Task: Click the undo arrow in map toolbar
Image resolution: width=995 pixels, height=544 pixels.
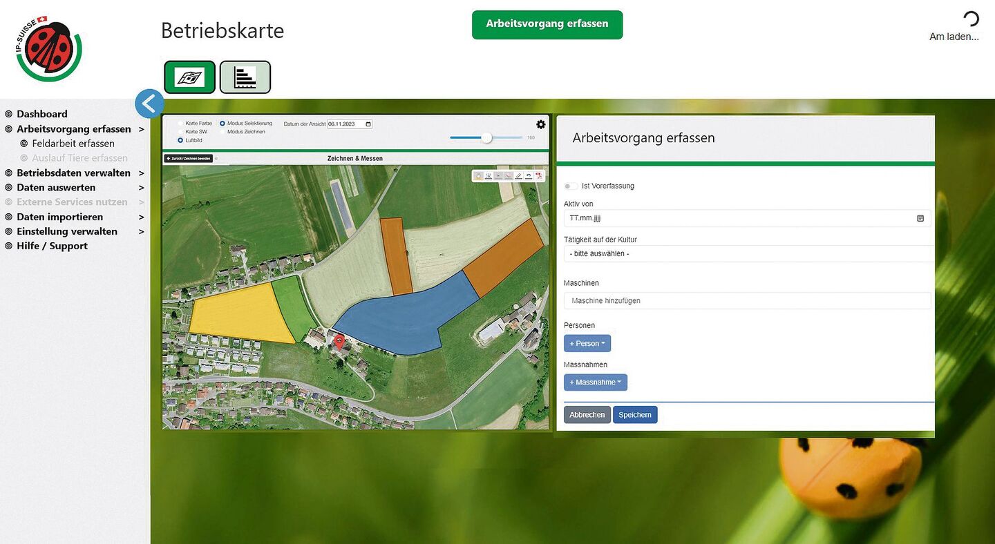Action: 528,176
